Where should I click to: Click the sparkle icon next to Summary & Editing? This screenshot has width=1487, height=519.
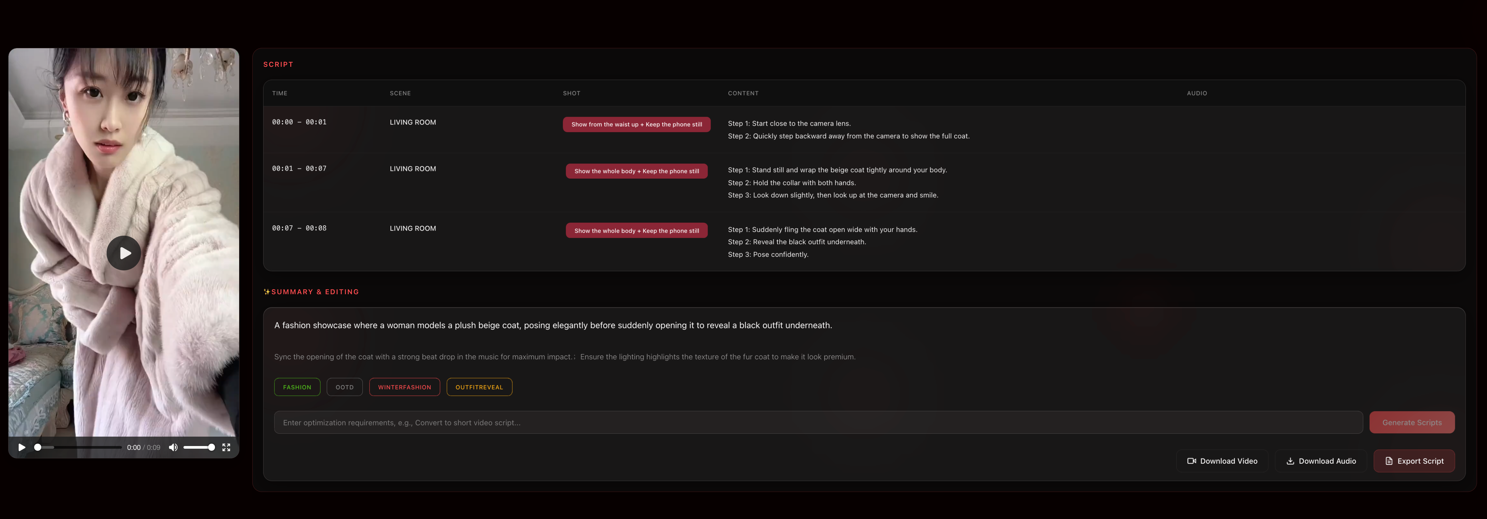[x=267, y=291]
